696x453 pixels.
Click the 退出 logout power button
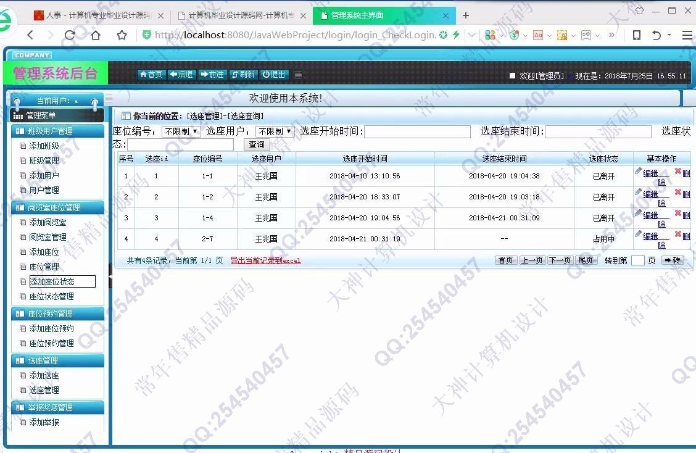[x=274, y=75]
